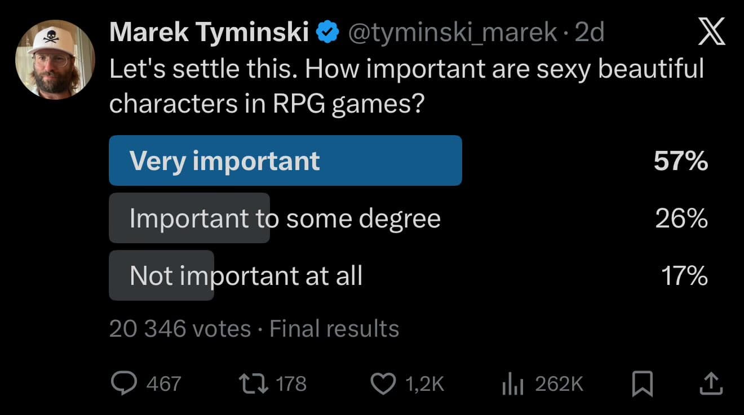Select the Not important at all option
Viewport: 744px width, 415px height.
pos(246,275)
